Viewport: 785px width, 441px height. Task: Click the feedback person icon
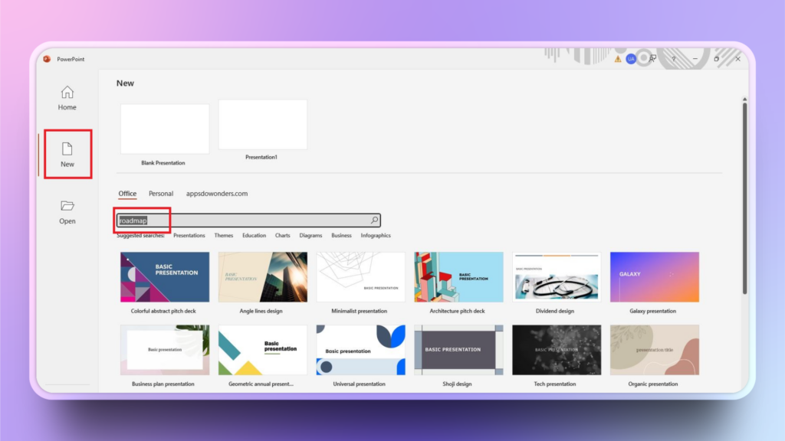(x=653, y=59)
